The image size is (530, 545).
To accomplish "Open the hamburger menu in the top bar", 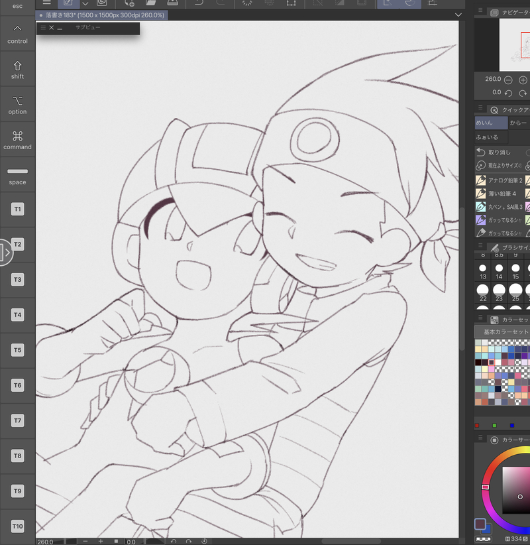I will (46, 3).
